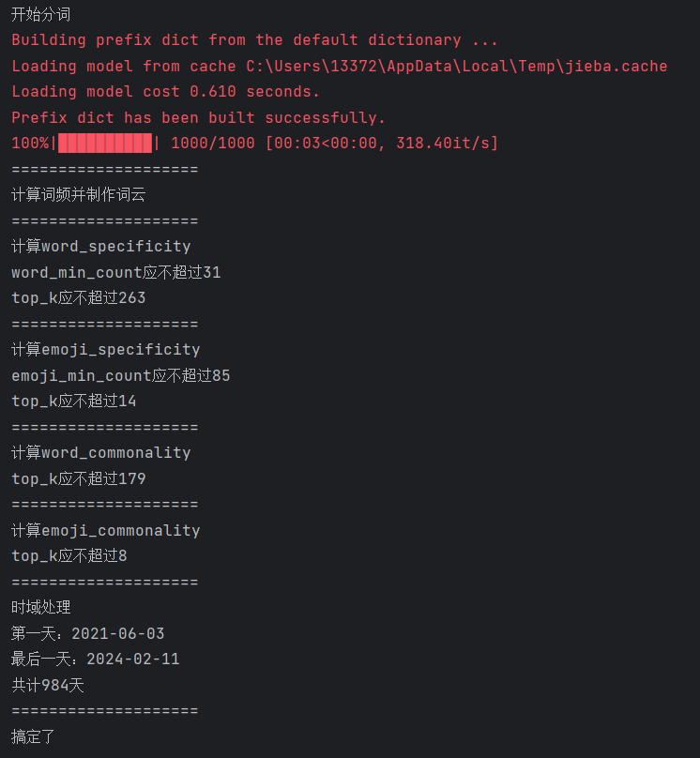Click the 'Loading model cost 0.610 seconds' line
The height and width of the screenshot is (758, 700).
(165, 92)
